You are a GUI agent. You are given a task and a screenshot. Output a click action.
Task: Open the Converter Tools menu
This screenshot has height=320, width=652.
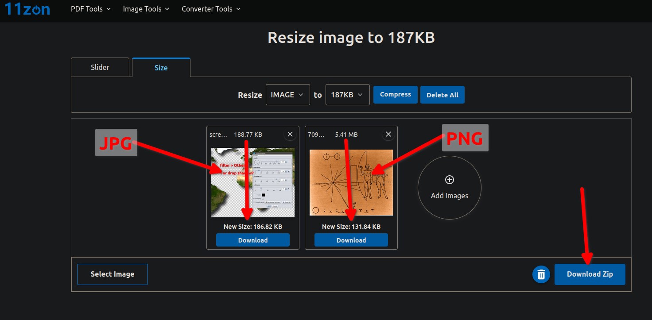tap(211, 9)
